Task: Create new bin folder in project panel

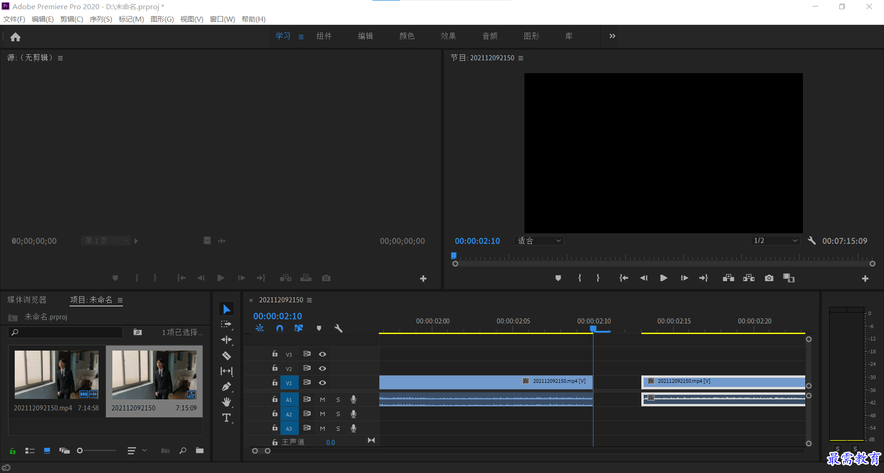Action: [200, 450]
